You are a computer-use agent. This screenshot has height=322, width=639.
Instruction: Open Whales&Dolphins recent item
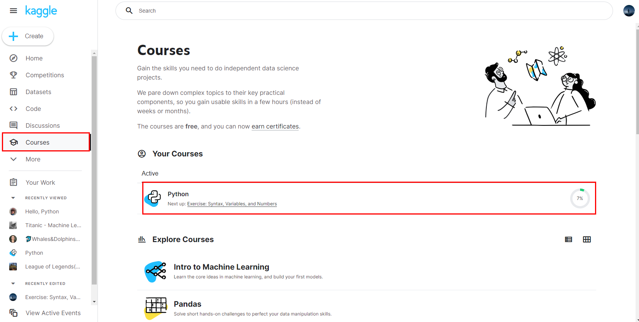(x=53, y=239)
